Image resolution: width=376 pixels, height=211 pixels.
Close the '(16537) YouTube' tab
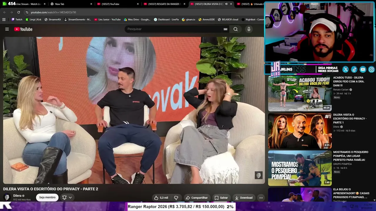pos(138,4)
